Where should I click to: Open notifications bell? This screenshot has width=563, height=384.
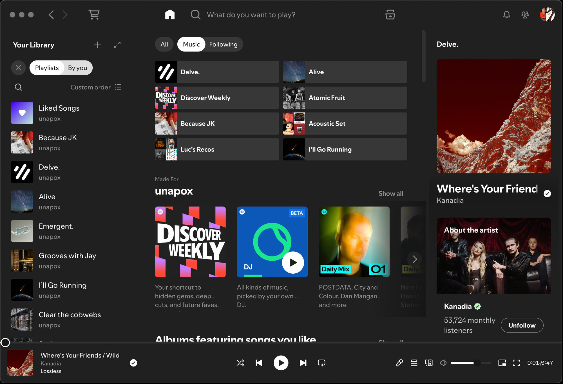pyautogui.click(x=507, y=15)
